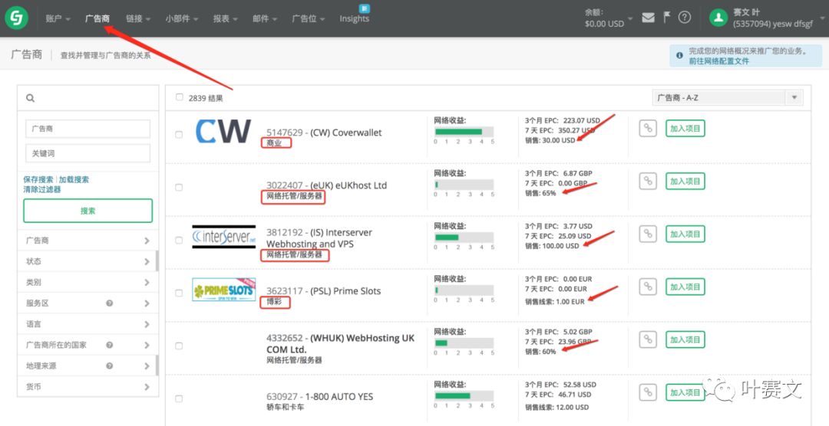Click Coverwallet network earnings bar
The height and width of the screenshot is (426, 829).
(464, 132)
